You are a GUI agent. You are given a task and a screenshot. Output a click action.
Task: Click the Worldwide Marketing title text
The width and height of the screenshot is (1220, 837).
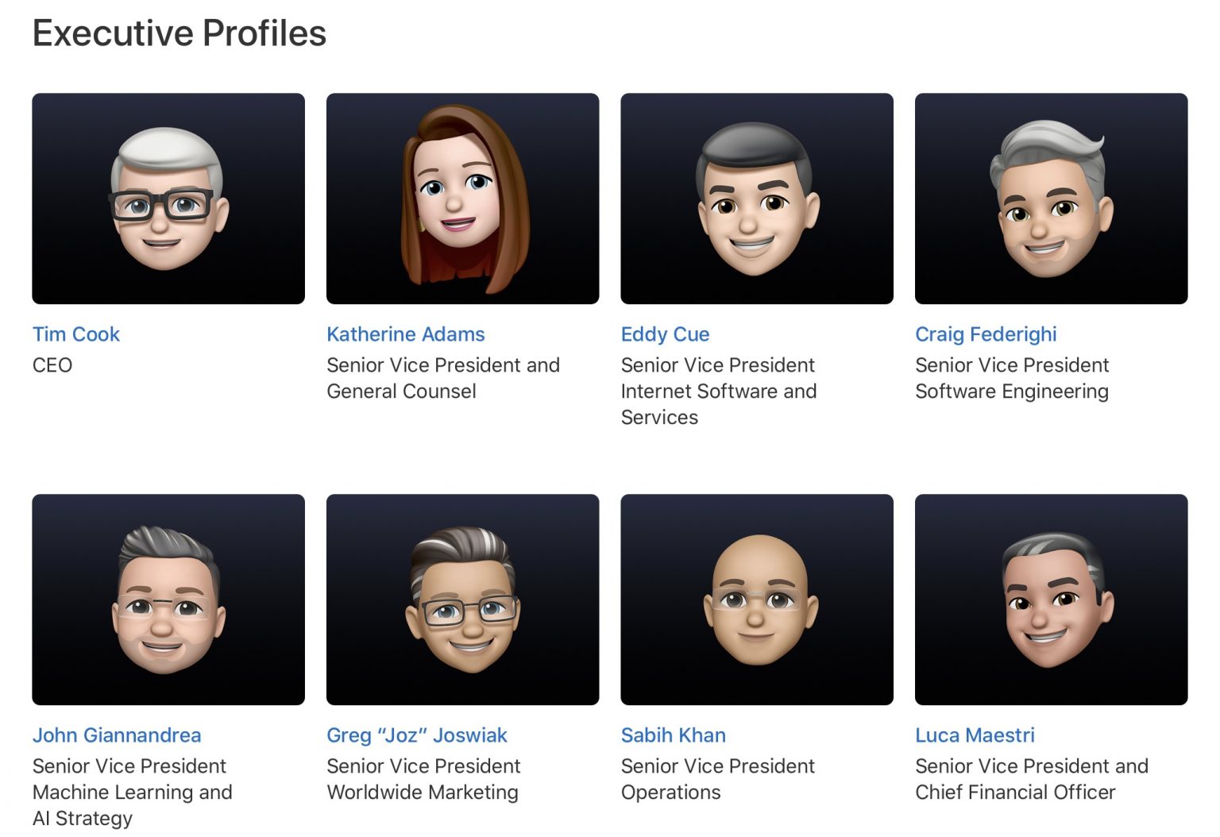pyautogui.click(x=423, y=793)
